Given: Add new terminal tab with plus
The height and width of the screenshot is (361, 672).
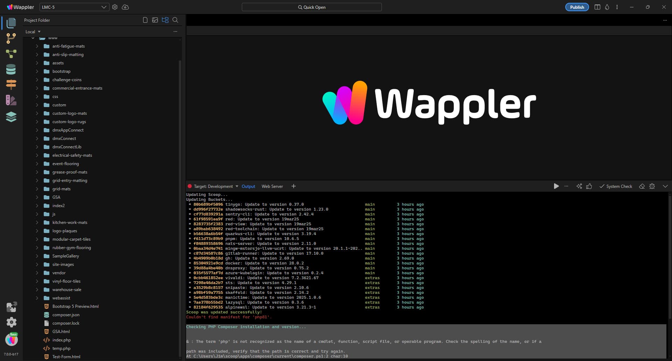Looking at the screenshot, I should (294, 186).
